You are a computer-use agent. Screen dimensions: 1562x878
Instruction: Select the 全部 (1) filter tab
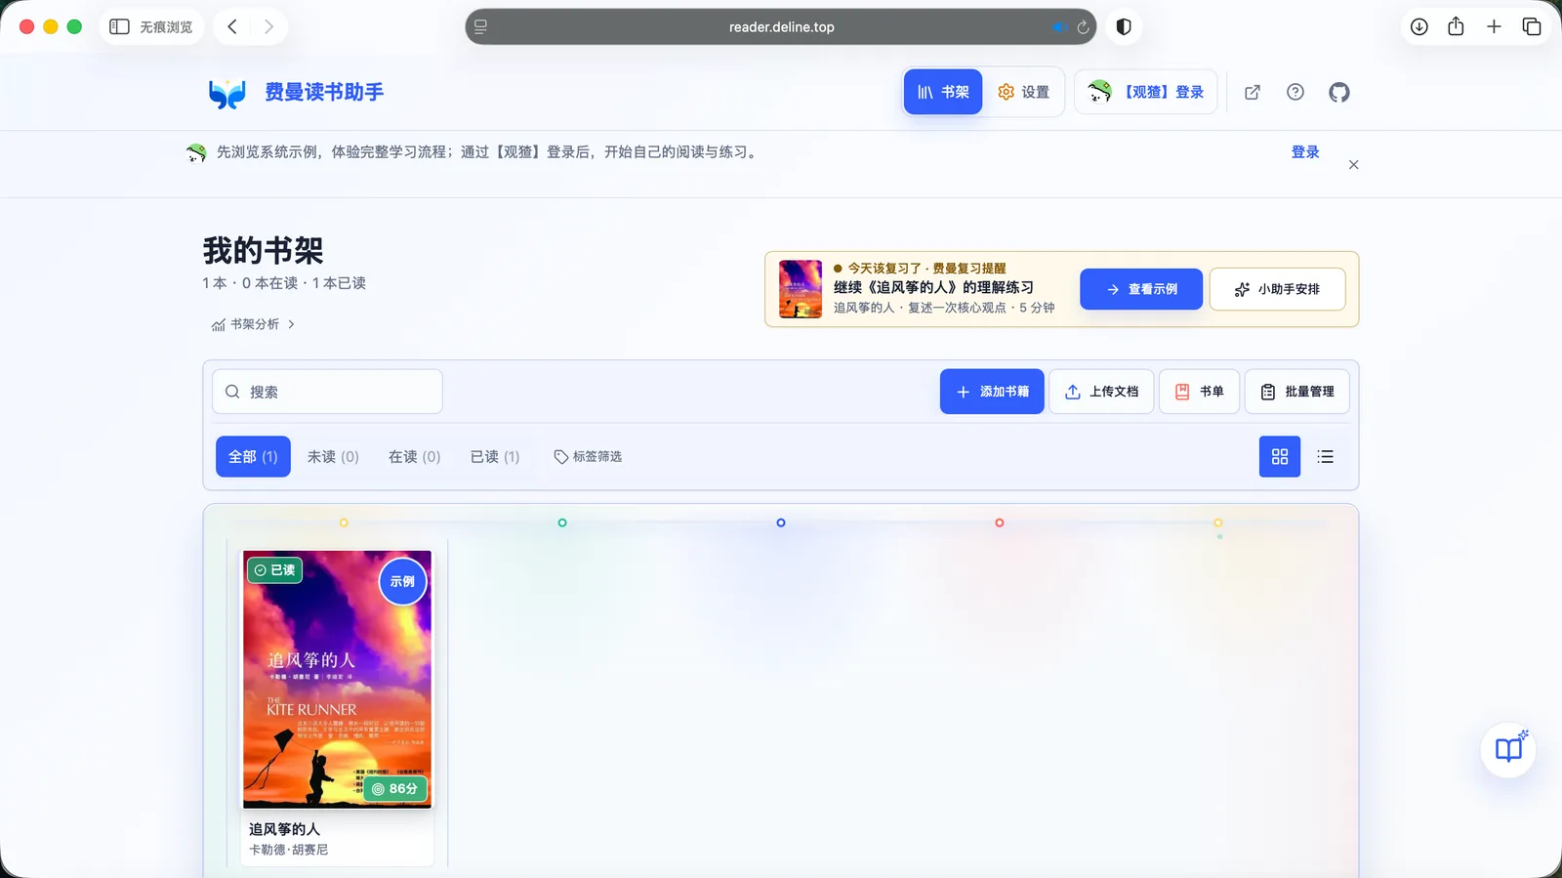tap(253, 456)
